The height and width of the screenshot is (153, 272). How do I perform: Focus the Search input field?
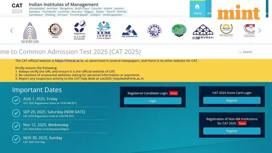point(255,52)
